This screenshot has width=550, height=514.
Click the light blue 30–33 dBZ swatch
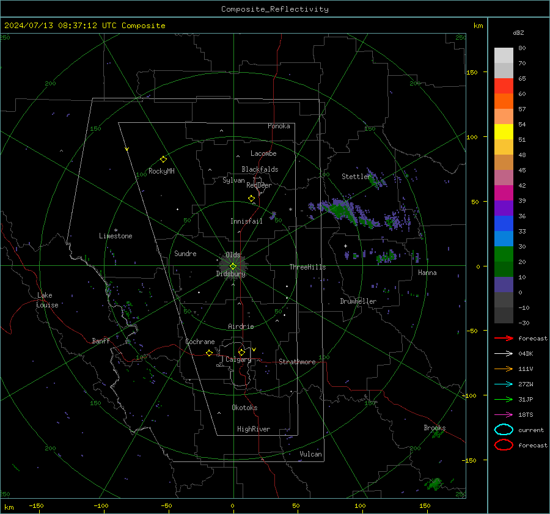tap(504, 239)
